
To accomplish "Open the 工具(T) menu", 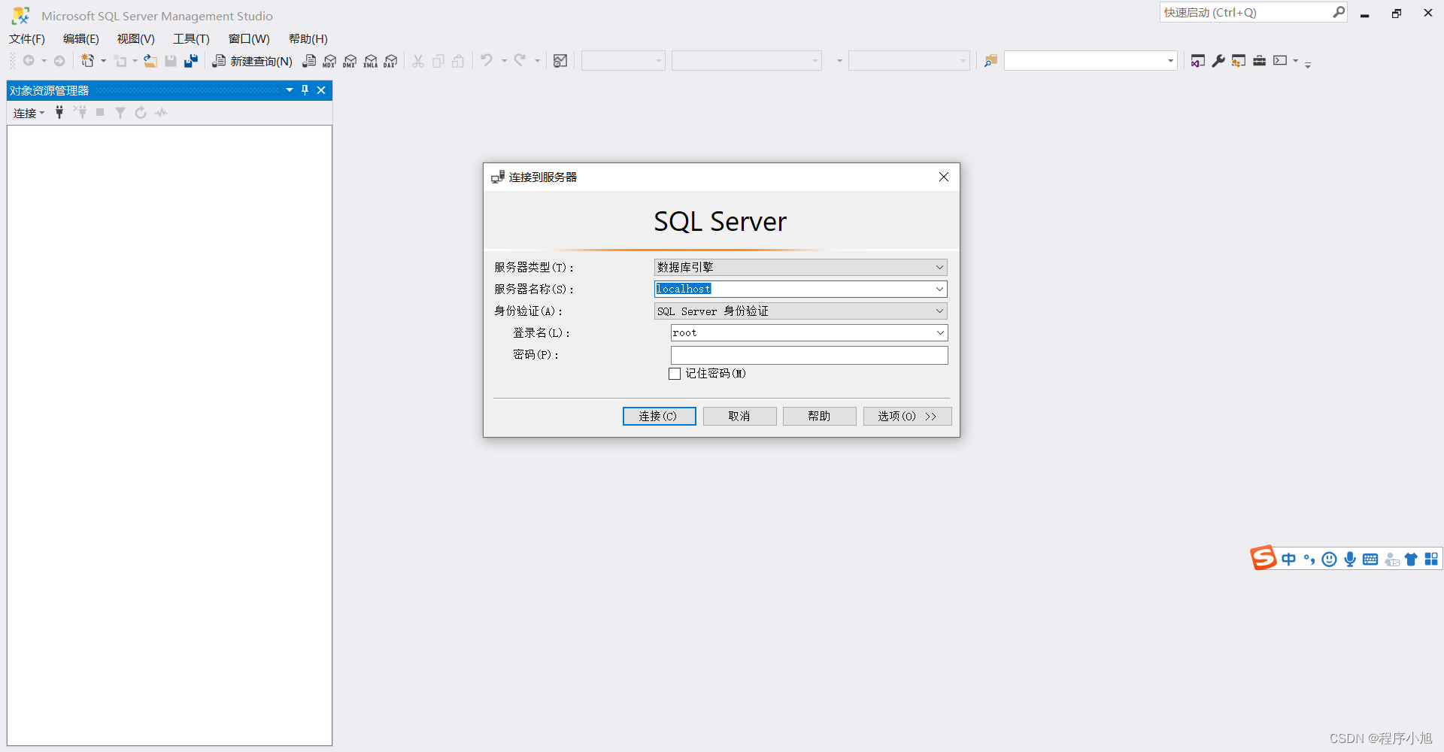I will coord(192,39).
